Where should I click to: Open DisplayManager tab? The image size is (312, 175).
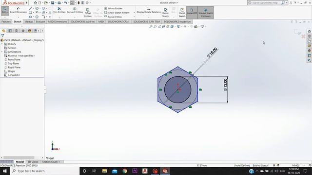pos(29,31)
